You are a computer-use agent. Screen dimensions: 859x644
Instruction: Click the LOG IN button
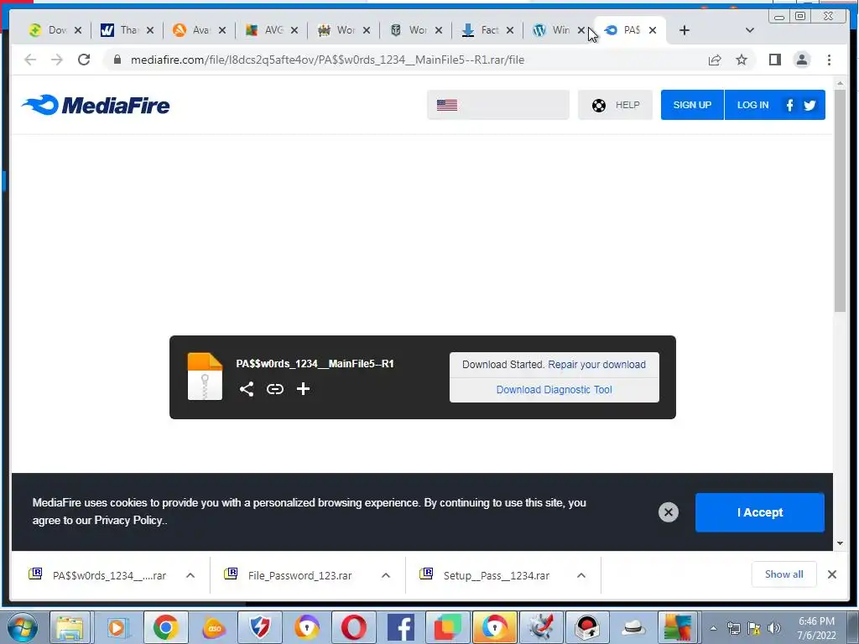tap(752, 105)
